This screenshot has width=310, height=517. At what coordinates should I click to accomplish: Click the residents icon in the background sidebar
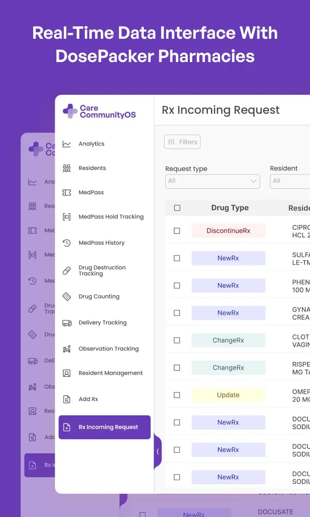point(32,206)
